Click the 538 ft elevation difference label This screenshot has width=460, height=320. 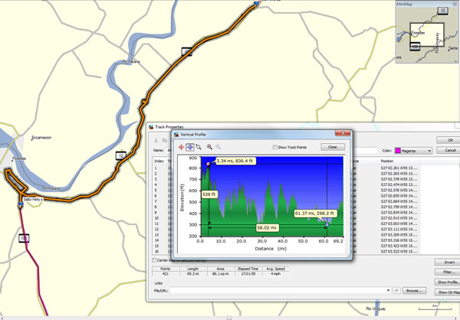[209, 194]
